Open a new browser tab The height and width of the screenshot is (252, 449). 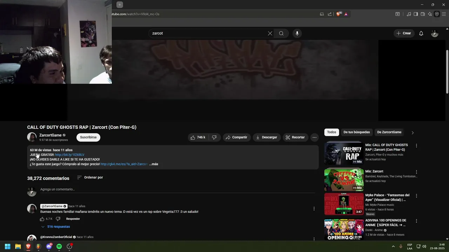(x=120, y=5)
